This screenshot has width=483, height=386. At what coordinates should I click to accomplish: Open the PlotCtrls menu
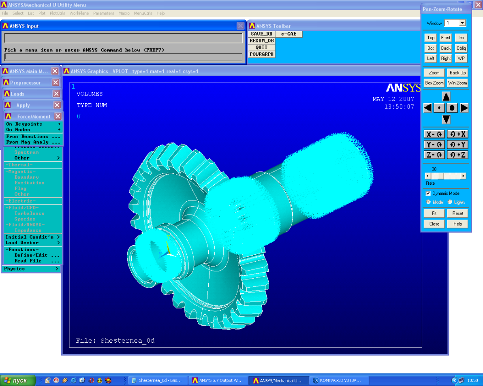point(57,13)
